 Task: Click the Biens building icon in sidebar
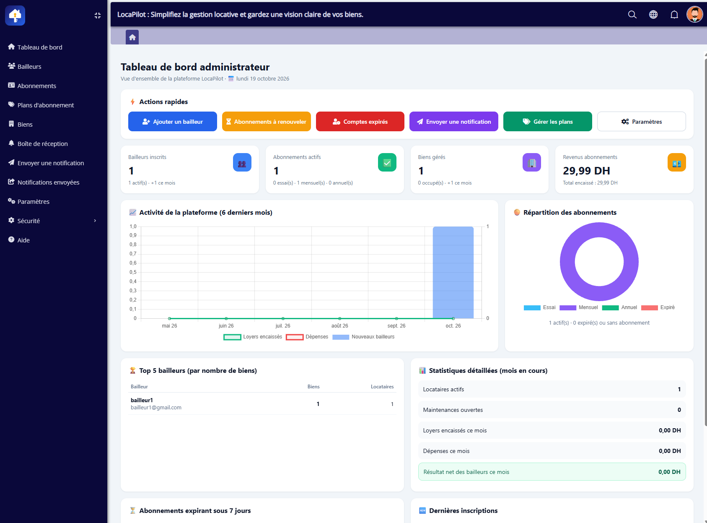pos(11,124)
